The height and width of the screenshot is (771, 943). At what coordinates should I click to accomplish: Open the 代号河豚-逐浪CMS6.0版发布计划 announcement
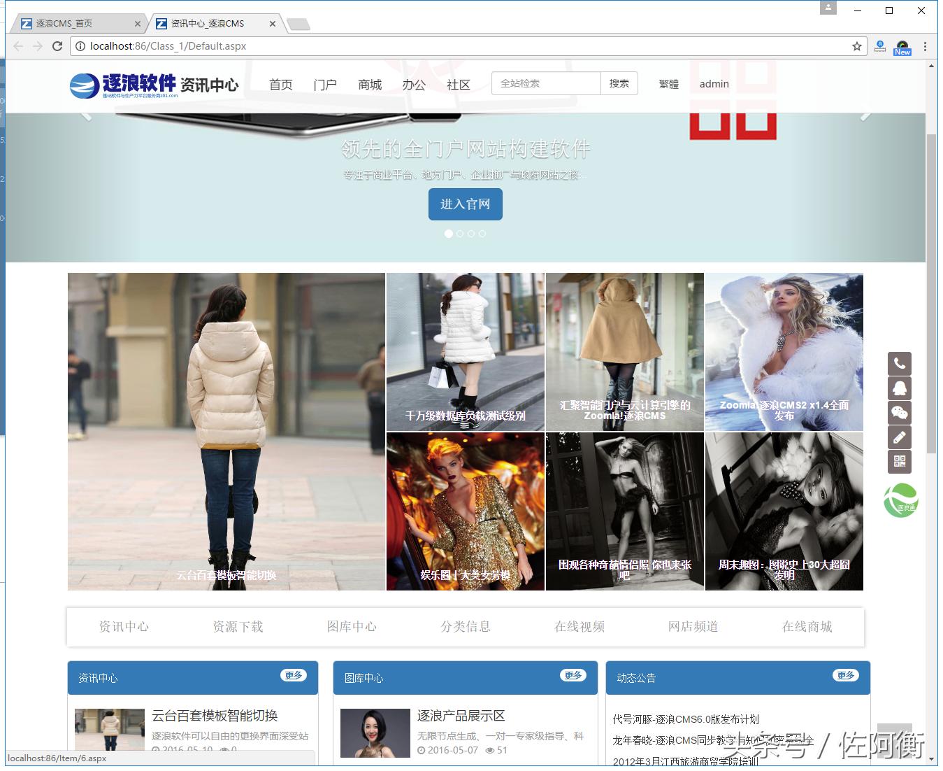point(686,719)
